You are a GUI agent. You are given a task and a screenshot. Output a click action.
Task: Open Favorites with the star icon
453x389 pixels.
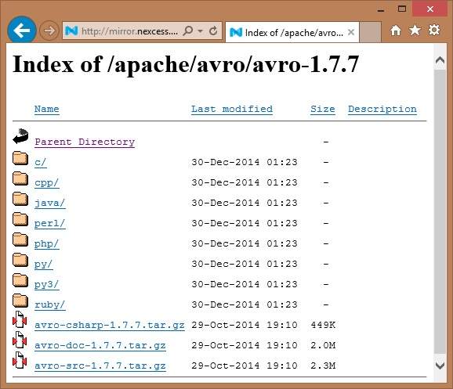(415, 30)
